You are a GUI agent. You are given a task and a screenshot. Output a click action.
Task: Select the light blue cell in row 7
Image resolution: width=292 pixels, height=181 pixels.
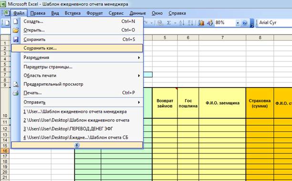click(x=148, y=75)
